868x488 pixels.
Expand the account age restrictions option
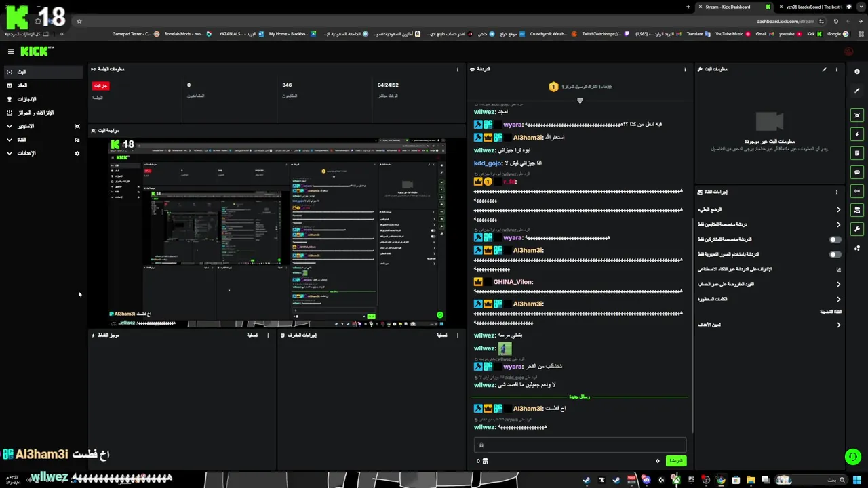(x=769, y=284)
